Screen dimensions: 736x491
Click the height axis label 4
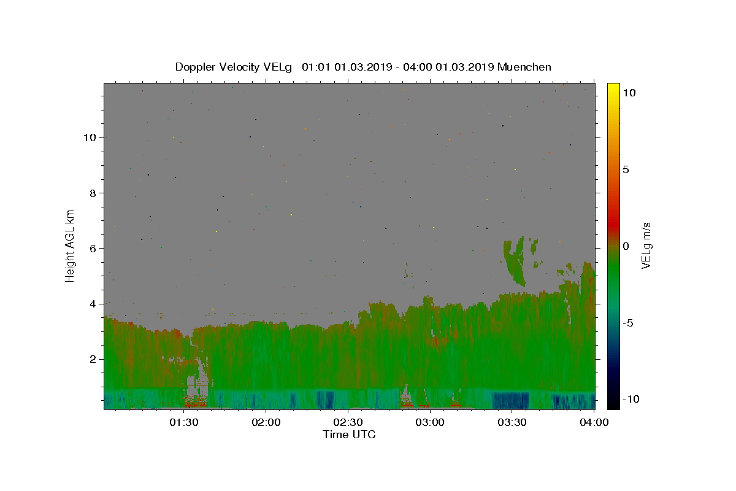click(x=93, y=303)
